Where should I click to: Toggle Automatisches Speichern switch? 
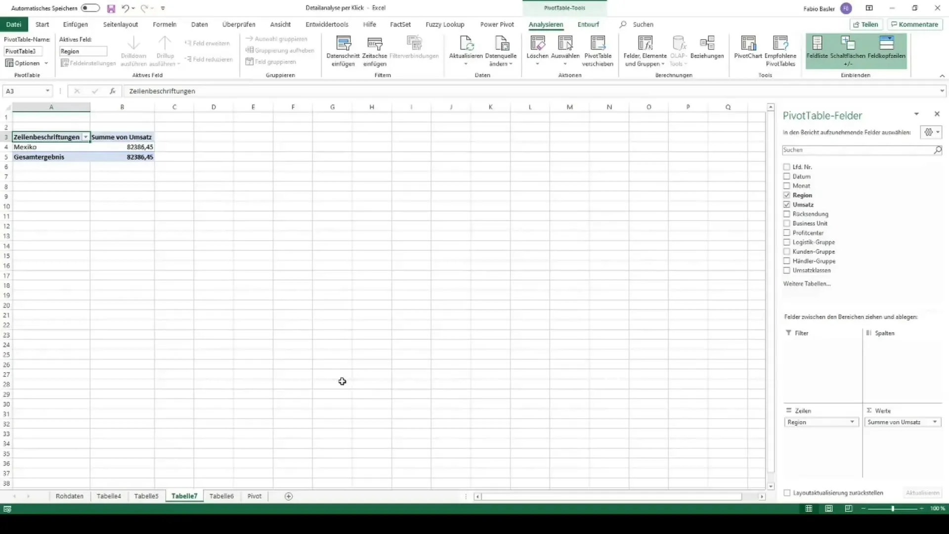pos(90,8)
